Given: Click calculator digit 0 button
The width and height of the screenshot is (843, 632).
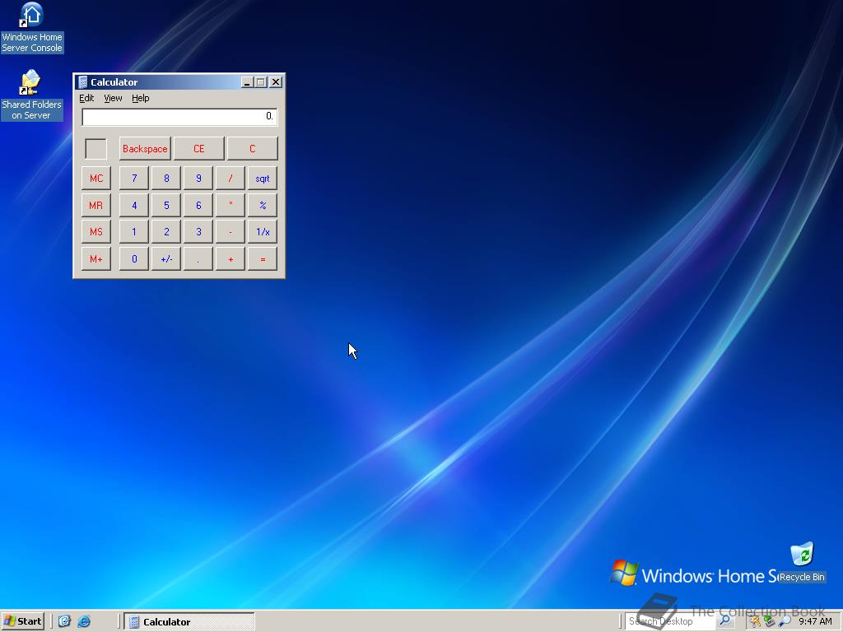Looking at the screenshot, I should pyautogui.click(x=134, y=259).
